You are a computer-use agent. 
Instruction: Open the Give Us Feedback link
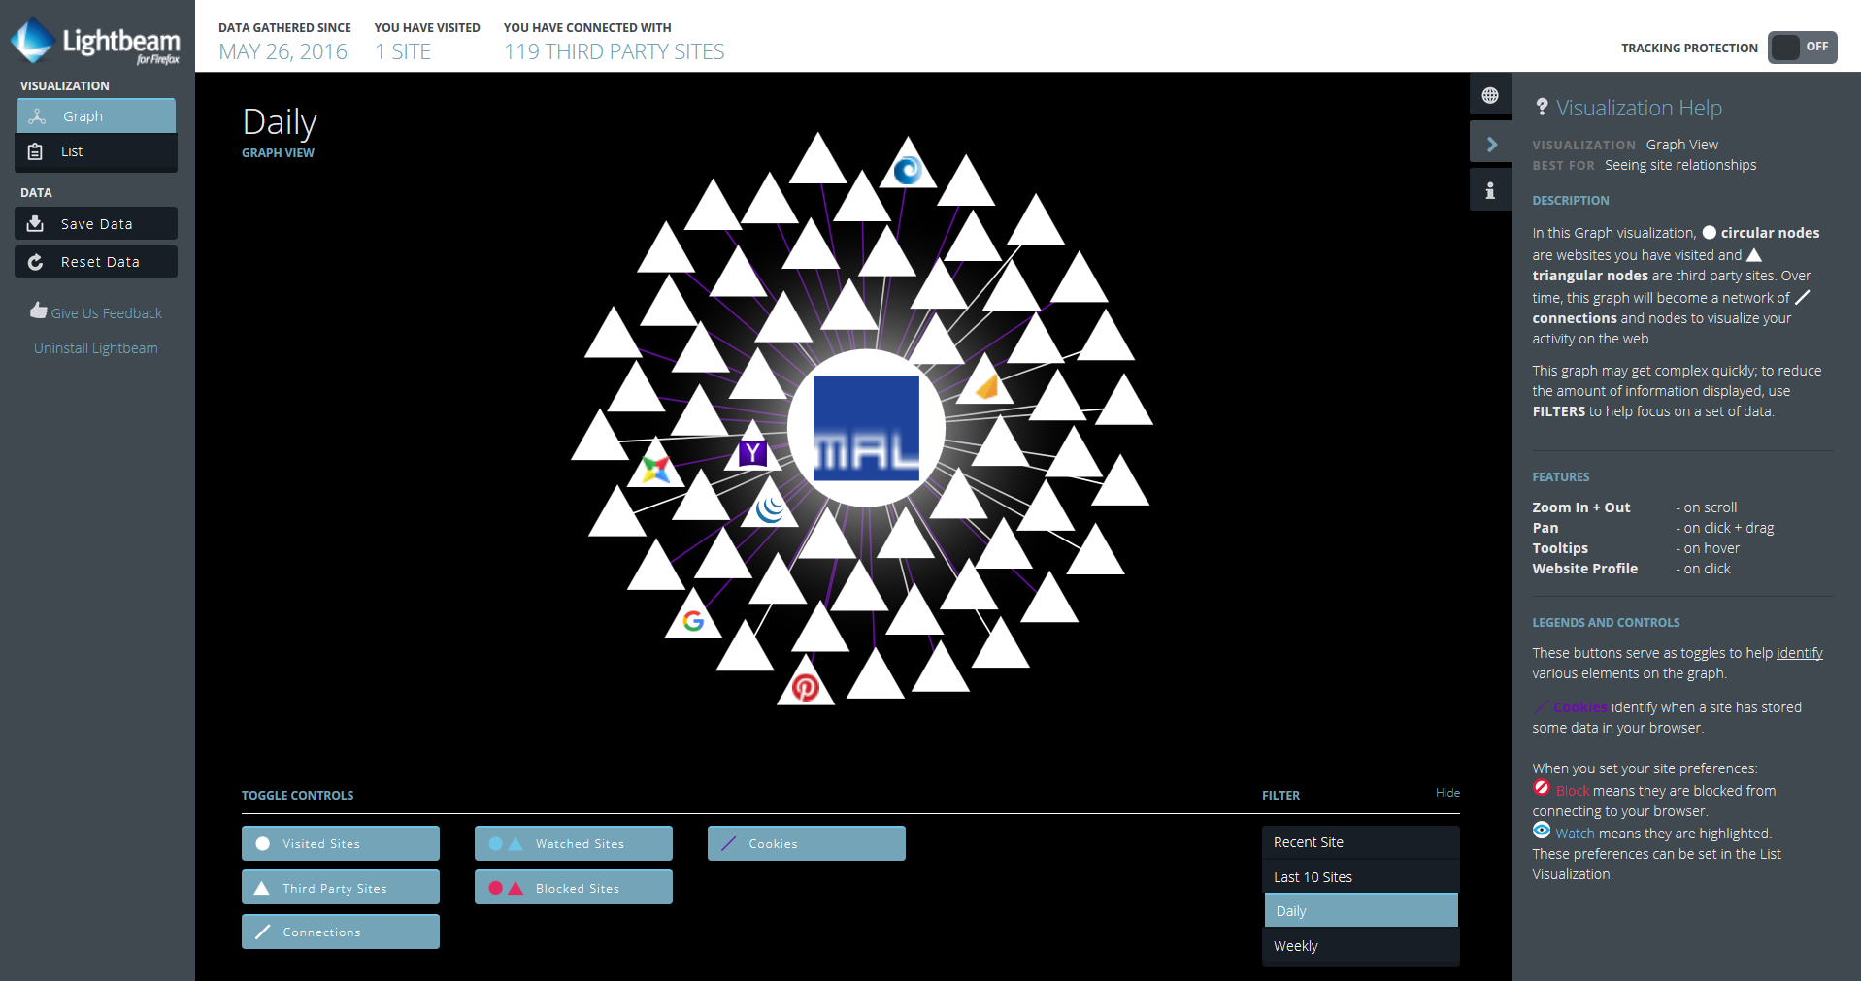106,313
